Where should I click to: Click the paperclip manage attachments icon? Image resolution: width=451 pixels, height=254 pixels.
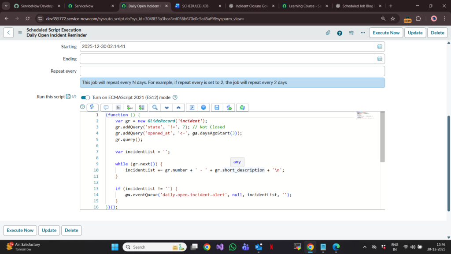(x=328, y=33)
